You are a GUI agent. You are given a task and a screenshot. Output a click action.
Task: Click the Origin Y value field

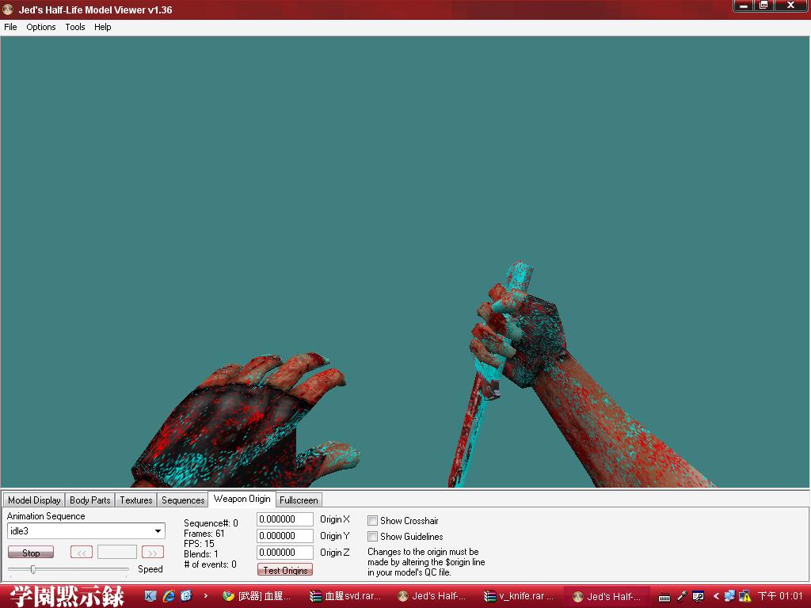[285, 536]
